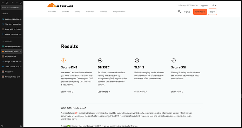Click Learn More under TLS 1.3
Screen dimensions: 242x128
point(140,92)
